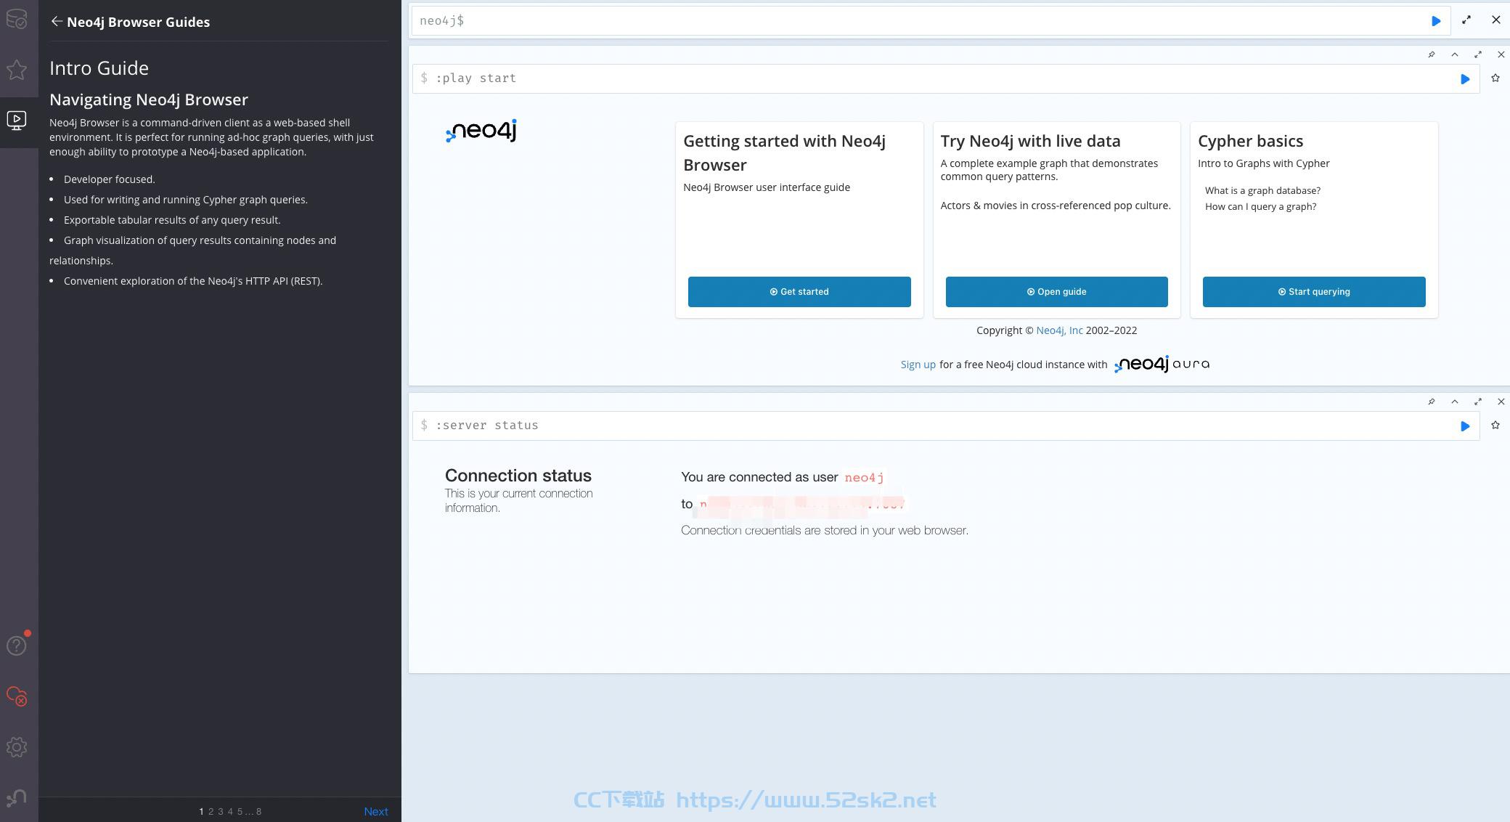The image size is (1510, 822).
Task: Save :play start as favorite
Action: (x=1495, y=78)
